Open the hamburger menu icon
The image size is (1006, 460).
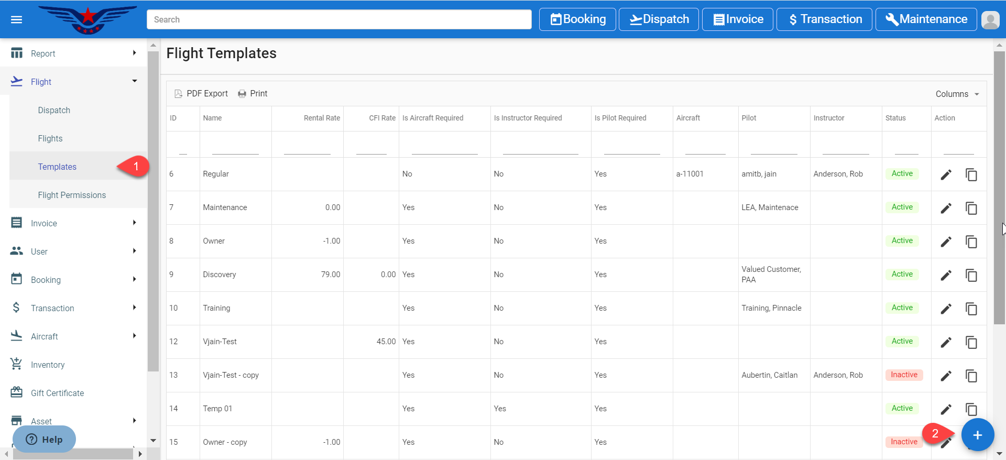17,19
